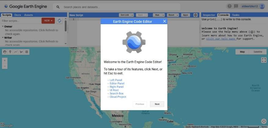268x128 pixels.
Task: Select the add marker map tool
Action: pyautogui.click(x=10, y=52)
